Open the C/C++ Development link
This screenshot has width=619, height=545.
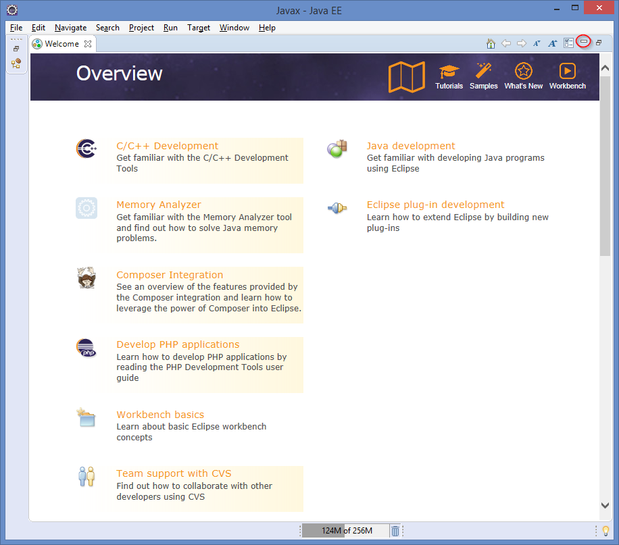click(x=167, y=146)
